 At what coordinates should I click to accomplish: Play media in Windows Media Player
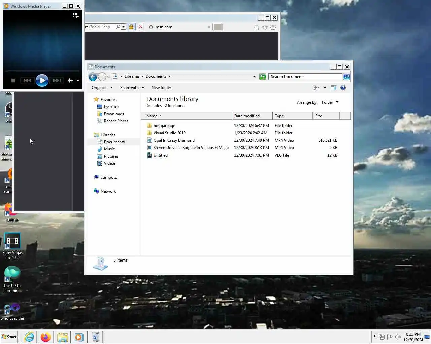42,80
